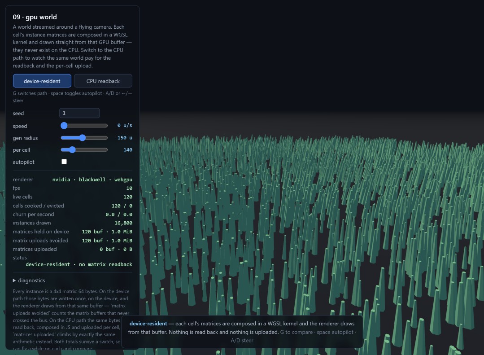Click the matrices uploaded value '0 buf · 0 B'
The image size is (484, 355).
tap(116, 249)
